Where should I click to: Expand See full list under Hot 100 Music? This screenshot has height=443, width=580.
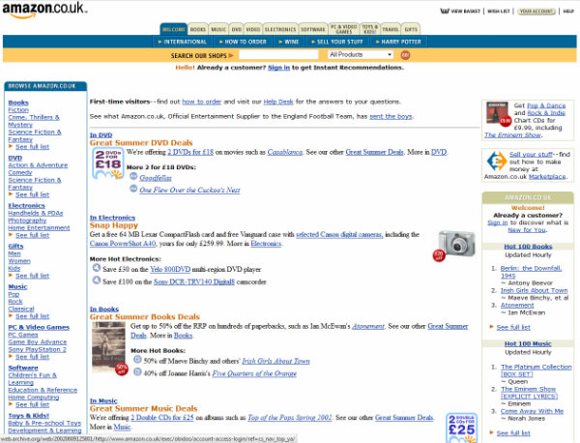click(x=513, y=433)
